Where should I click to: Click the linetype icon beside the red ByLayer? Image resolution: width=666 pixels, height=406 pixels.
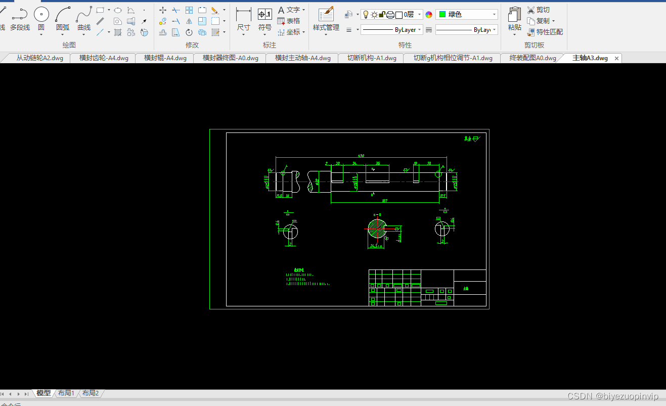pyautogui.click(x=429, y=30)
